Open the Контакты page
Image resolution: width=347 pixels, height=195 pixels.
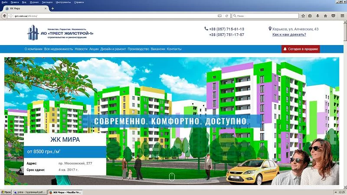click(x=174, y=49)
